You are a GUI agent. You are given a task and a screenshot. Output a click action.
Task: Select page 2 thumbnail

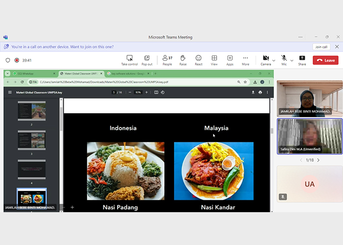32,111
